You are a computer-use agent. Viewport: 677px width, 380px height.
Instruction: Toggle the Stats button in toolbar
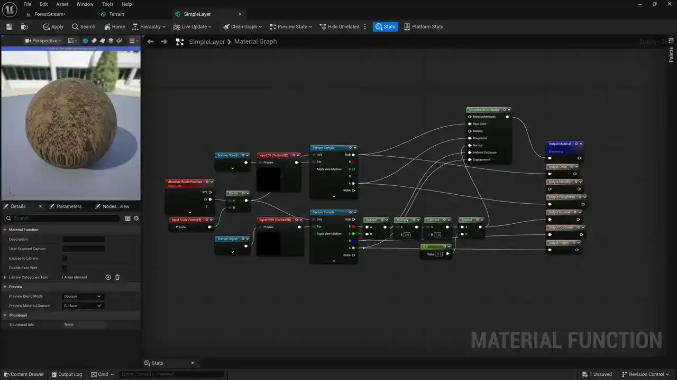point(385,27)
